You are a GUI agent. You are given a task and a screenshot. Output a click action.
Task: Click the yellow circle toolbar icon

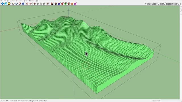tap(9, 4)
